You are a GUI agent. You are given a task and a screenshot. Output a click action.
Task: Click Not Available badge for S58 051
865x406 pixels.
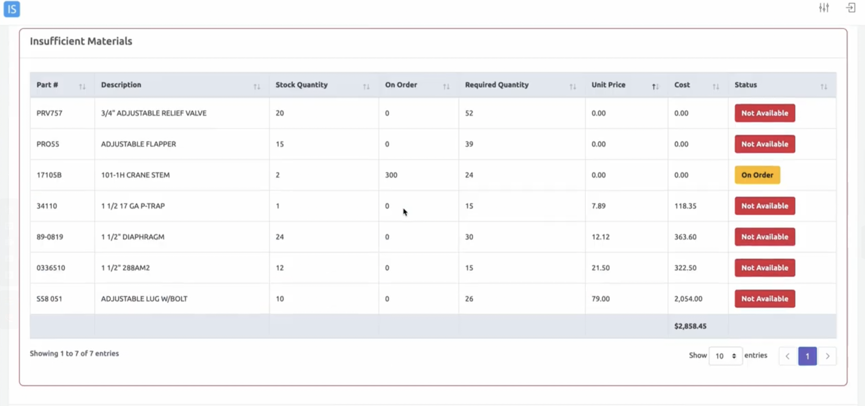pos(764,299)
